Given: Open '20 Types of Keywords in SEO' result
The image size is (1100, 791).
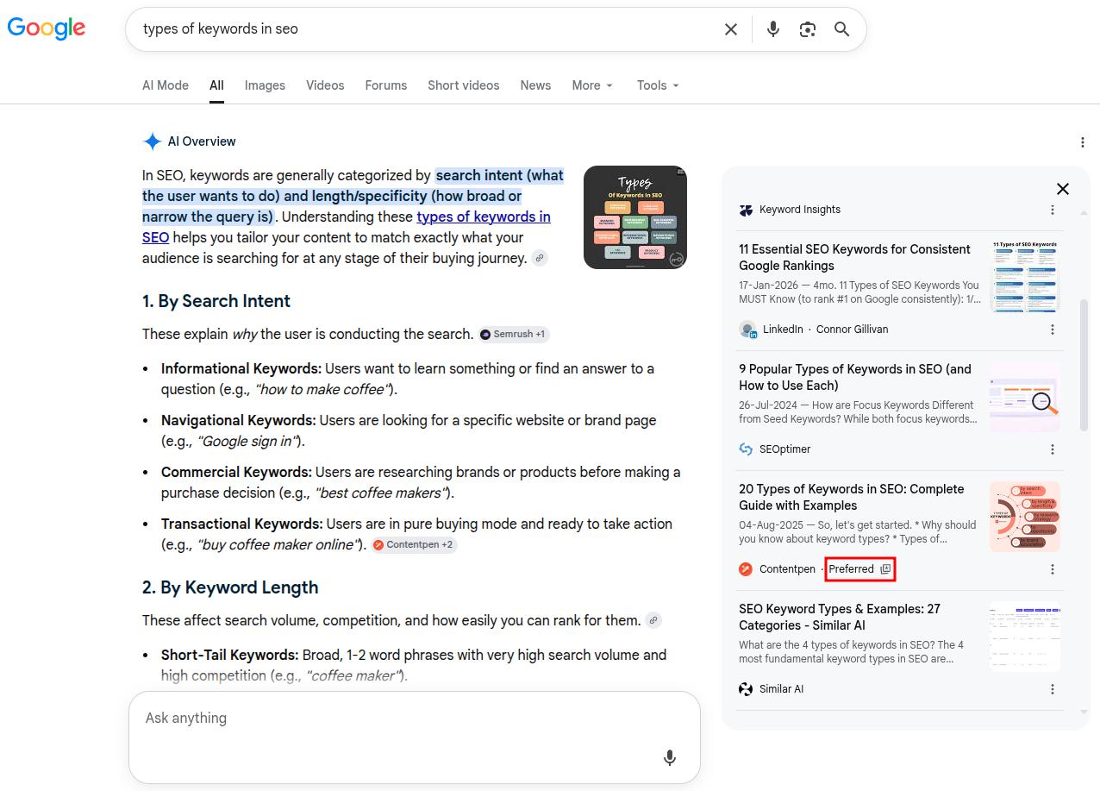Looking at the screenshot, I should (851, 497).
